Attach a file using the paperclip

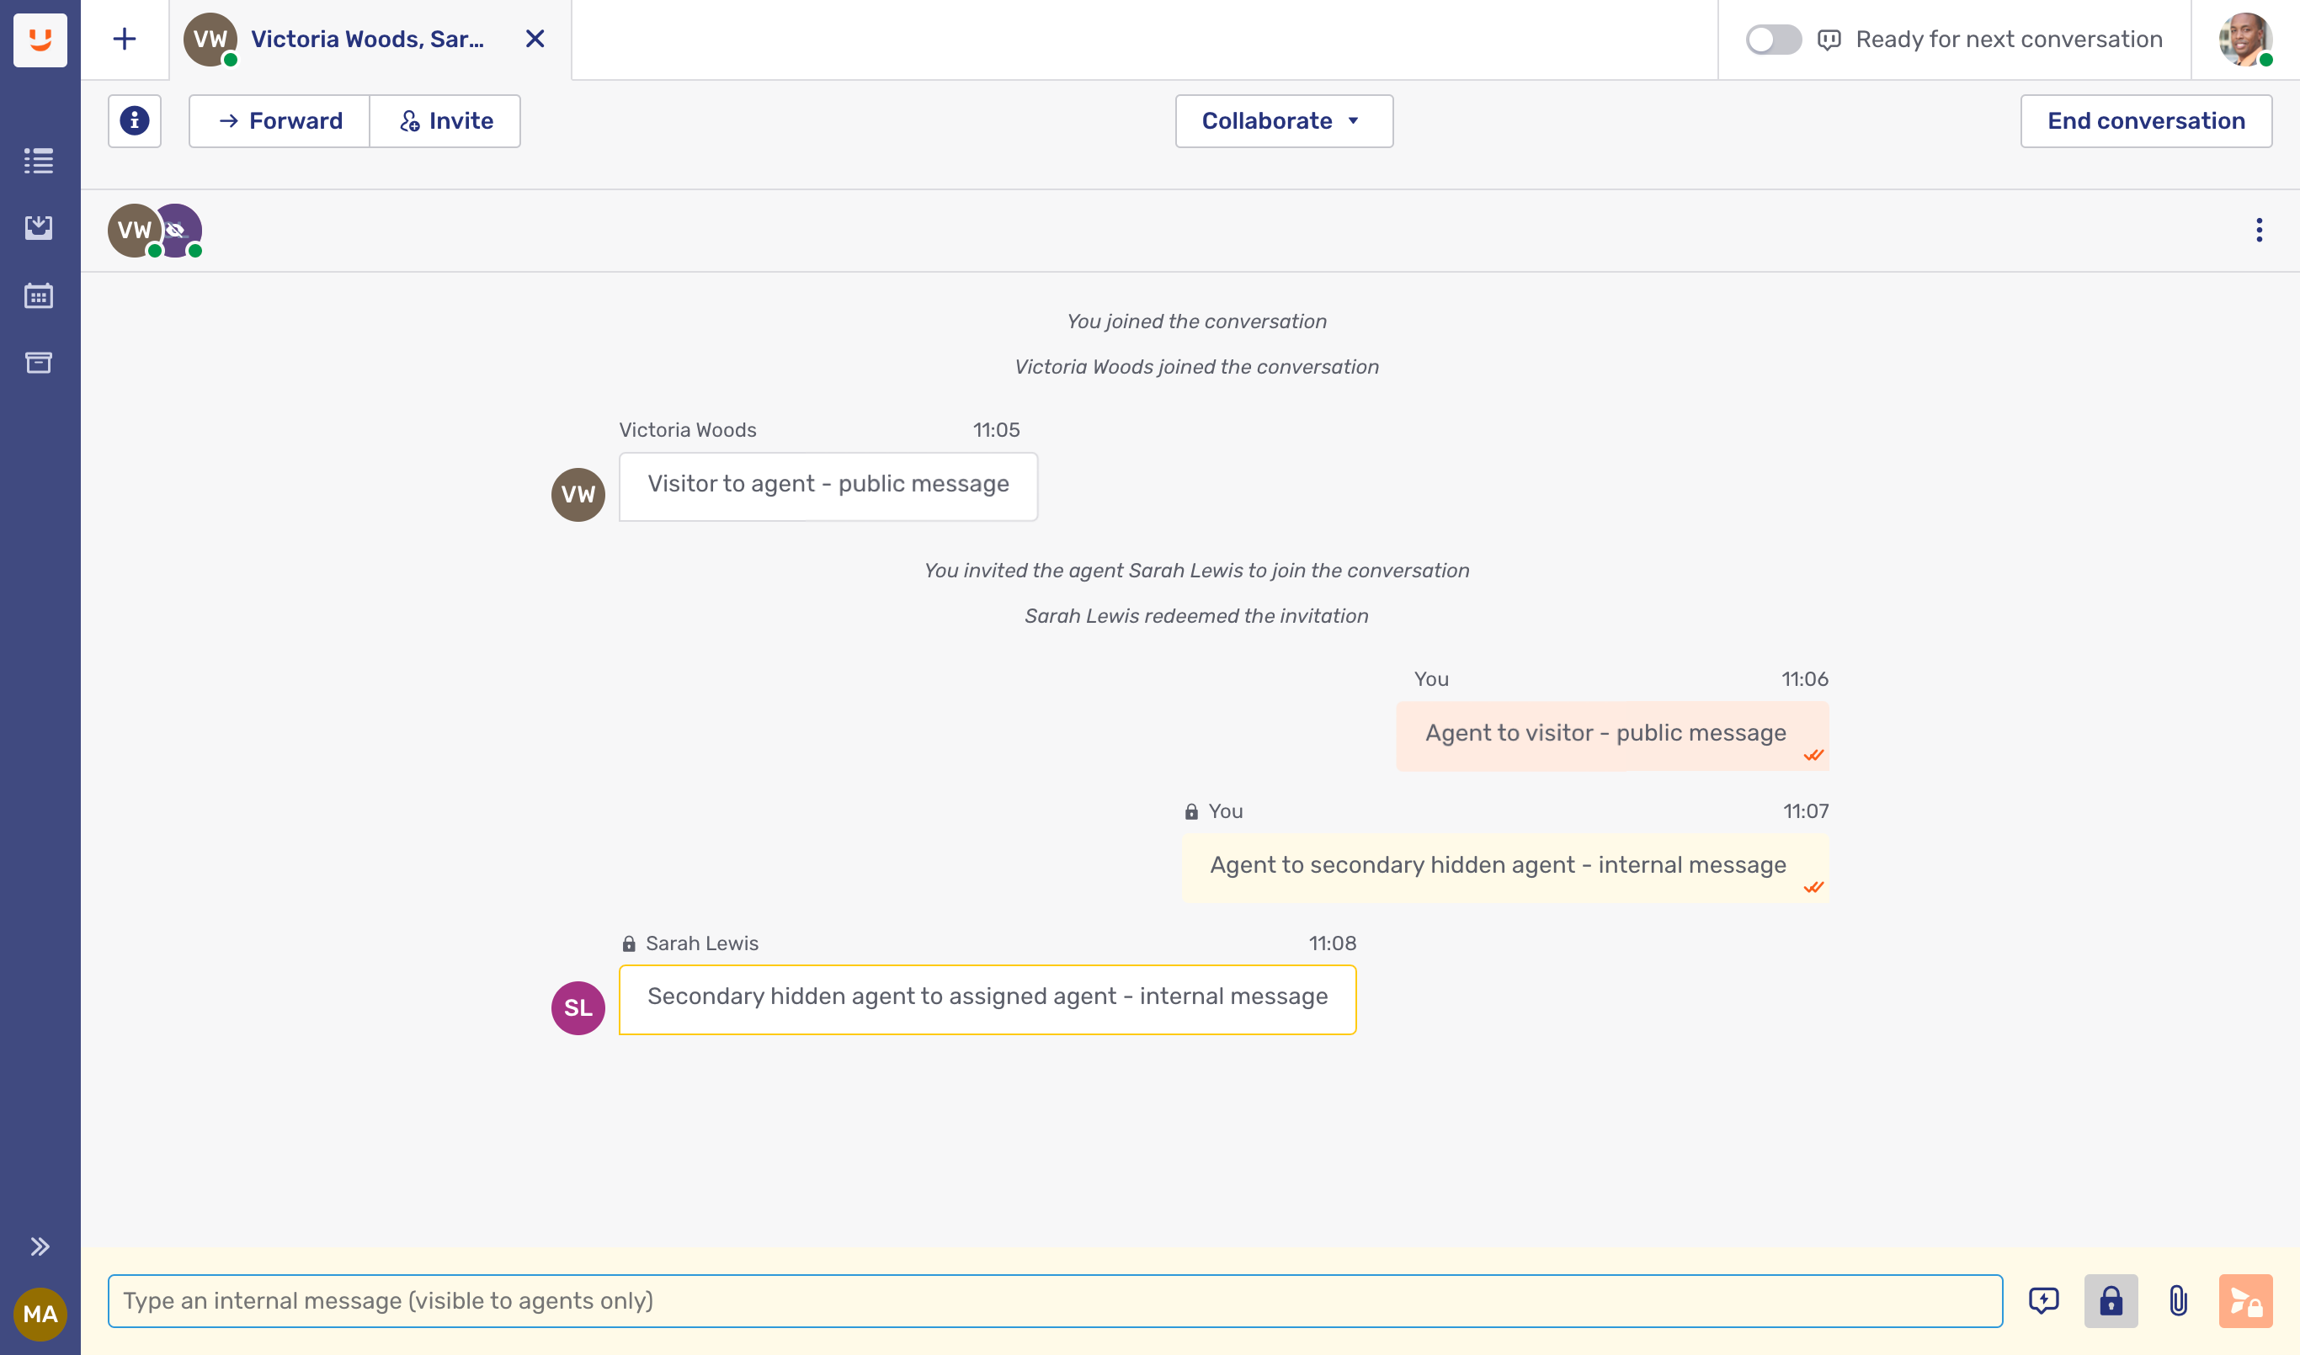(x=2179, y=1300)
